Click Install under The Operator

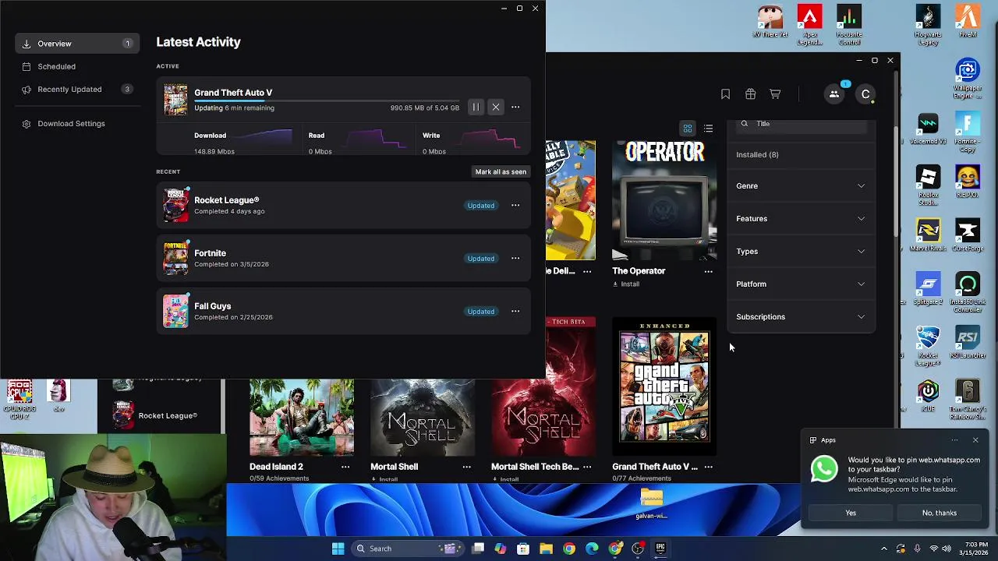click(x=626, y=284)
